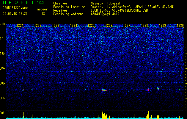This screenshot has height=119, width=187.
Task: Click the 1230 time marker
Action: click(x=180, y=26)
